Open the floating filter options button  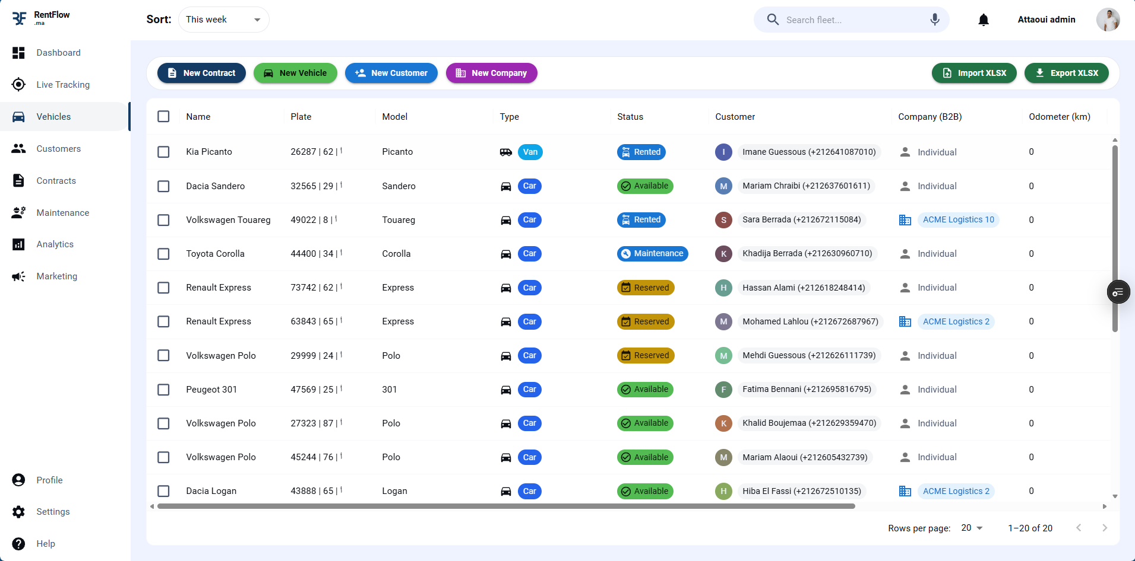[1118, 292]
